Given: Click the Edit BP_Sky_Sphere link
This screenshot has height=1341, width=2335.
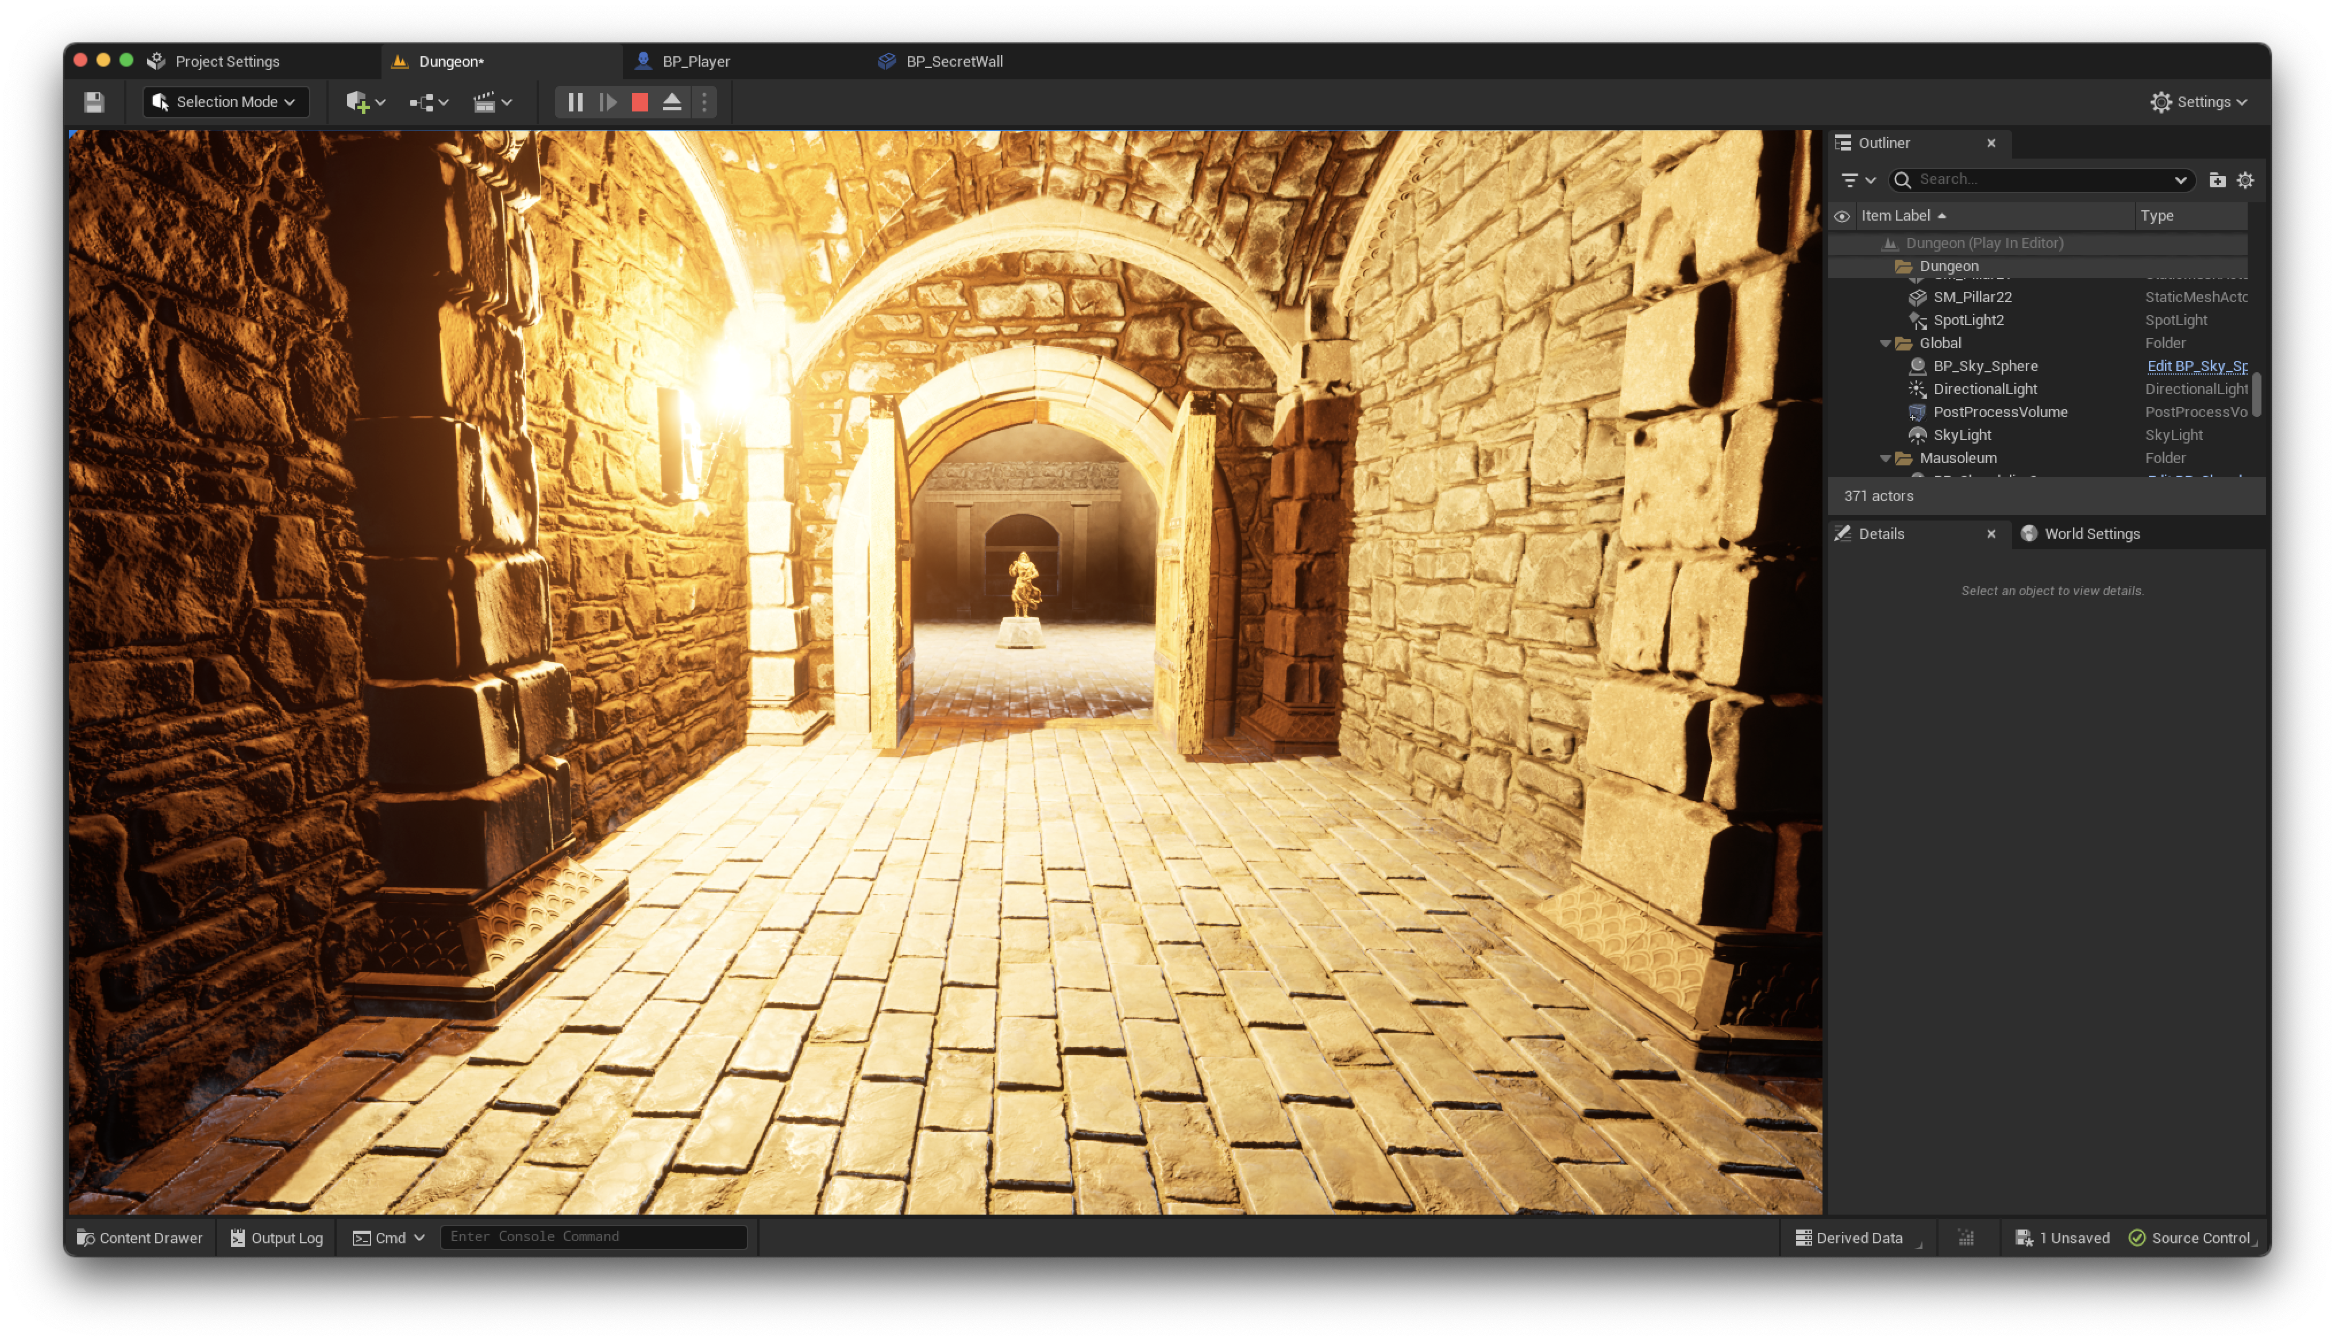Looking at the screenshot, I should 2197,367.
